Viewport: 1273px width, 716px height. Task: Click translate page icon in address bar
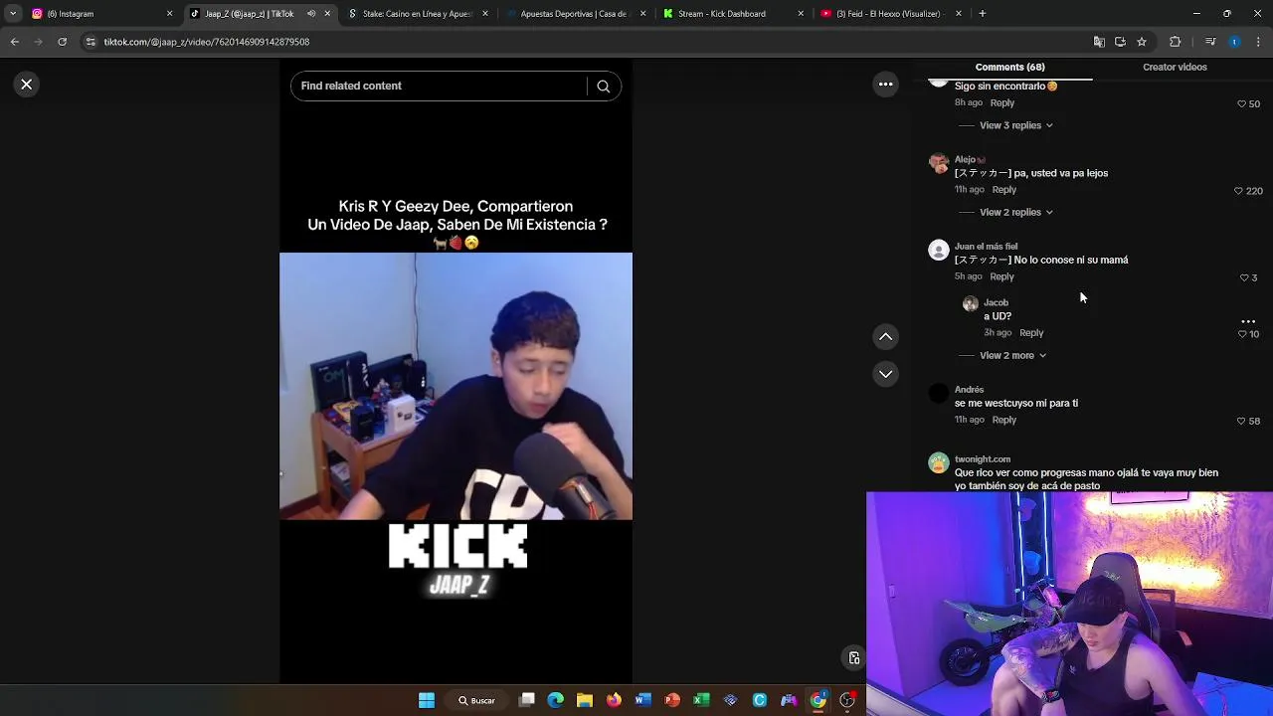[x=1099, y=42]
